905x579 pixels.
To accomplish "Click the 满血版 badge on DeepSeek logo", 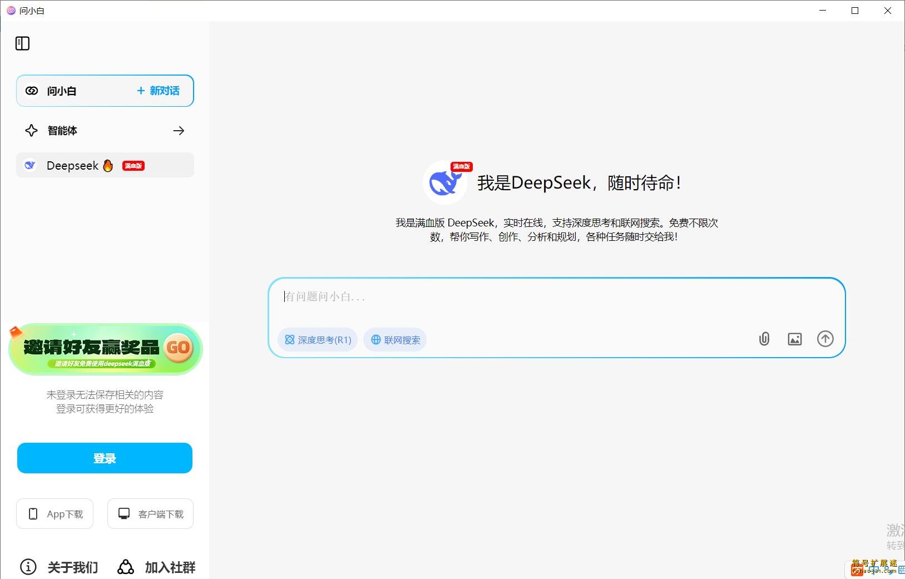I will coord(462,166).
